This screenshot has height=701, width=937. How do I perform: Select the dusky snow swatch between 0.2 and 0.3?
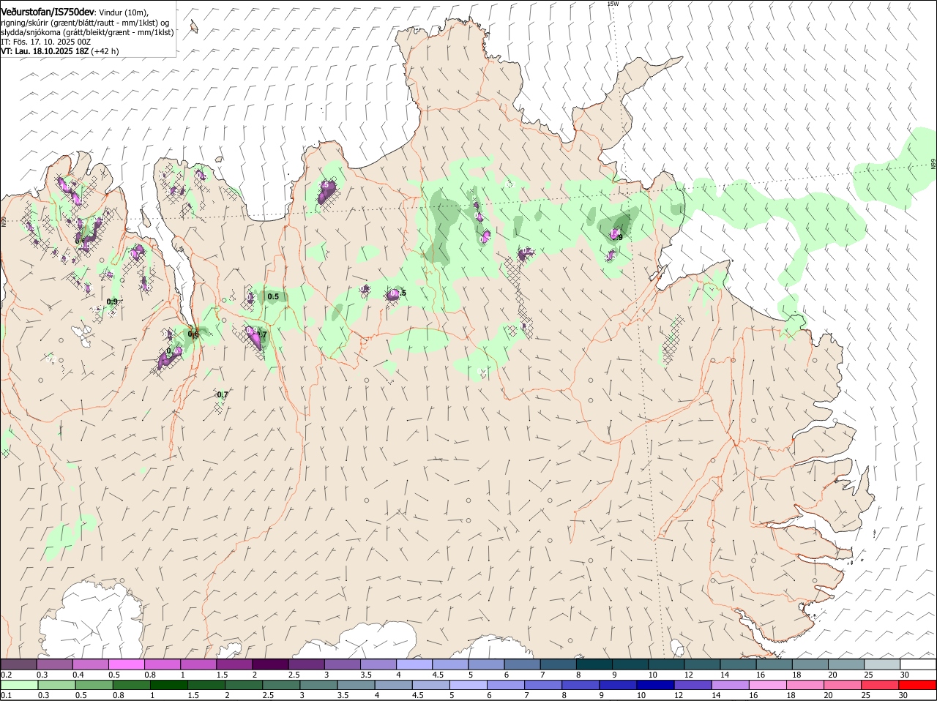(19, 664)
